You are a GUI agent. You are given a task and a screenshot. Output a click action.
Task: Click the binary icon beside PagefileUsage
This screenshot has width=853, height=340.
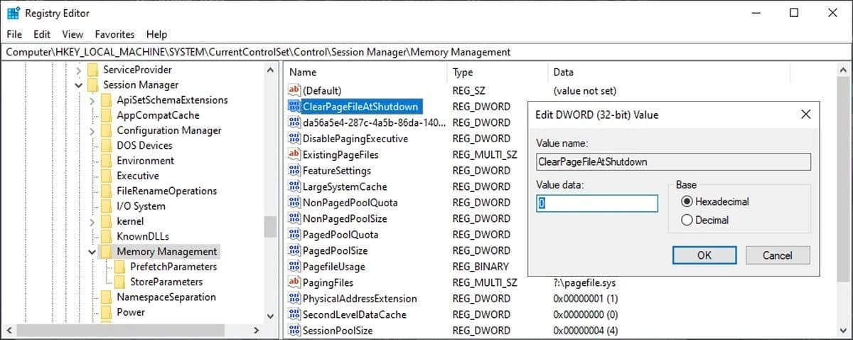point(294,267)
